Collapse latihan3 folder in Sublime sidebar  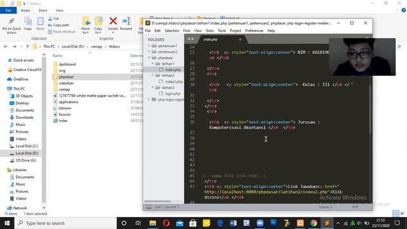153,88
